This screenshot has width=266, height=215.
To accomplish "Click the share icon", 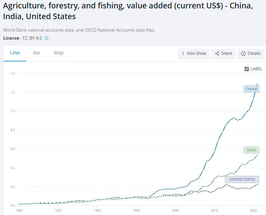I will [217, 53].
